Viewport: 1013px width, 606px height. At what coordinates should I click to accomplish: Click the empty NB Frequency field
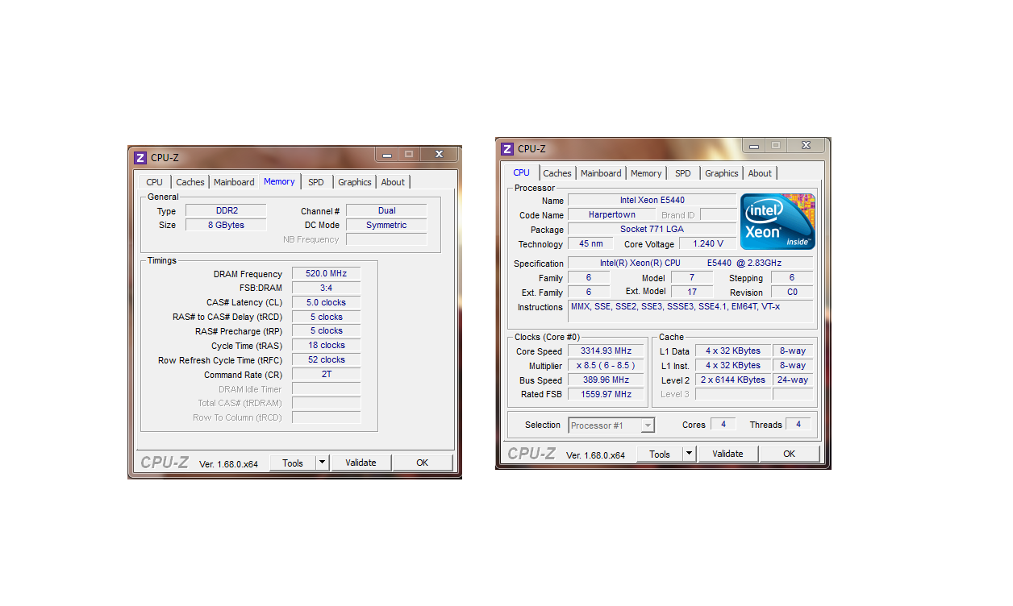[386, 239]
